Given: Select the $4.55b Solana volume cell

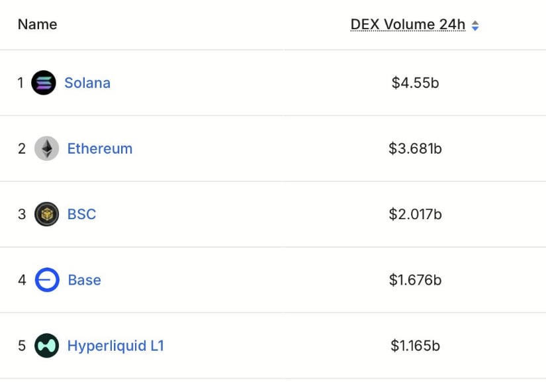Looking at the screenshot, I should pos(415,83).
